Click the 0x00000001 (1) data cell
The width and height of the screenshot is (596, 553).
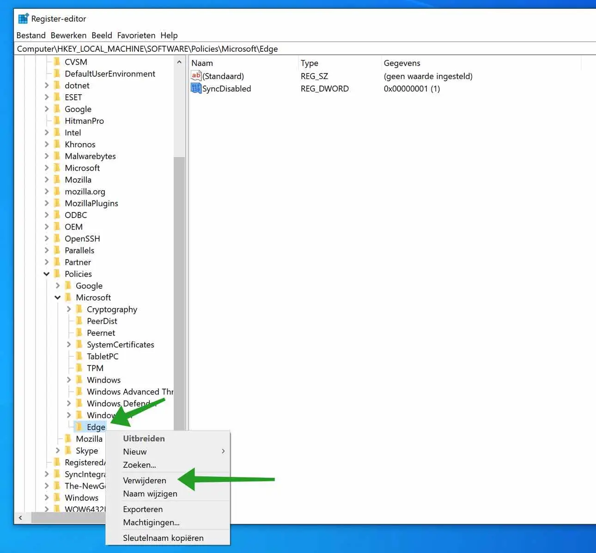pyautogui.click(x=412, y=89)
